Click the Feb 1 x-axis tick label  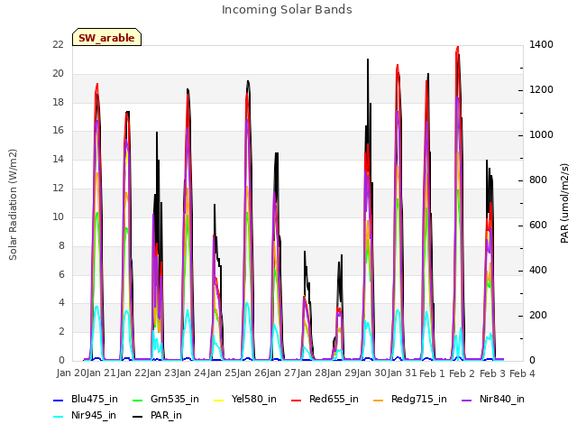[x=432, y=373]
